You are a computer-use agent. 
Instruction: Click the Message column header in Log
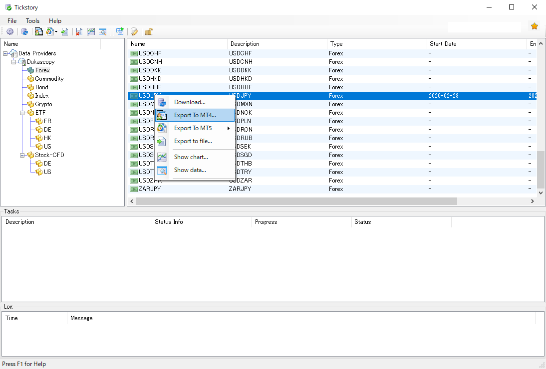coord(301,318)
